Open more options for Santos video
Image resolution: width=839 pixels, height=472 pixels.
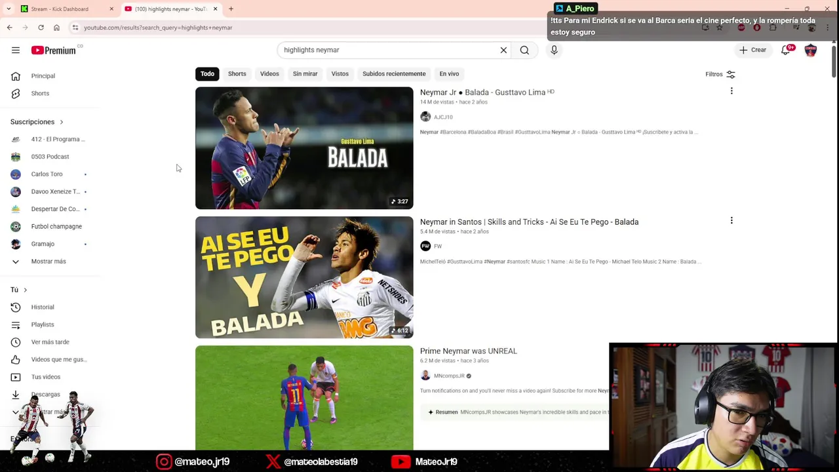tap(732, 220)
